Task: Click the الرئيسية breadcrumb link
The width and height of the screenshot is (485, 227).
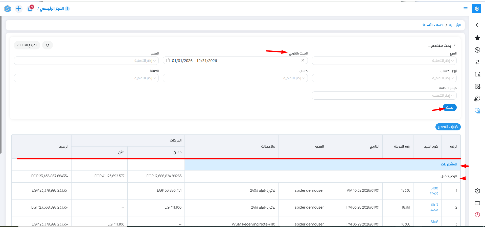Action: (x=455, y=25)
